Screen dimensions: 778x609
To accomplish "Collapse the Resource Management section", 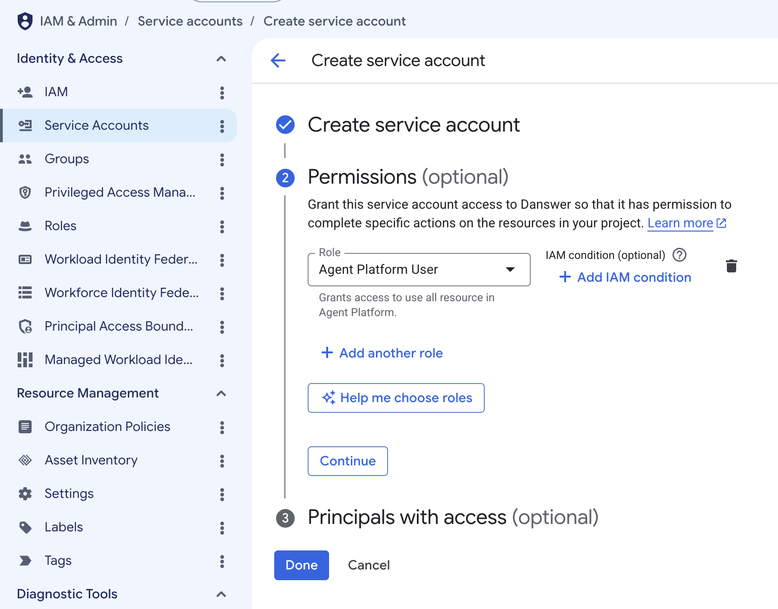I will pyautogui.click(x=221, y=393).
